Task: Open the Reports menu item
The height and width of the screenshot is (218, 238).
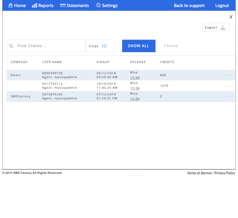Action: pos(43,6)
